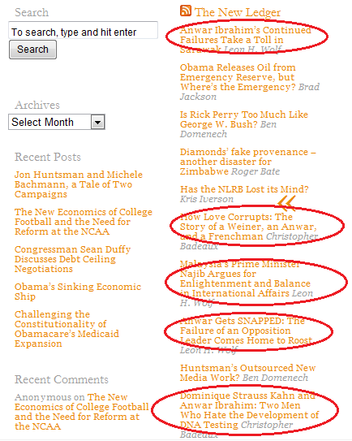Open Has the NLRB Lost its Mind article
The width and height of the screenshot is (352, 441).
244,189
